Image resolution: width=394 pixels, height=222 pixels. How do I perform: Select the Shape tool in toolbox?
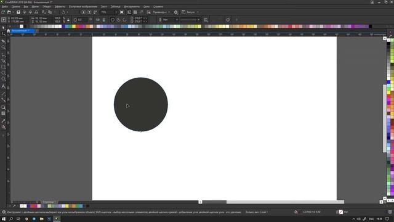pyautogui.click(x=3, y=34)
